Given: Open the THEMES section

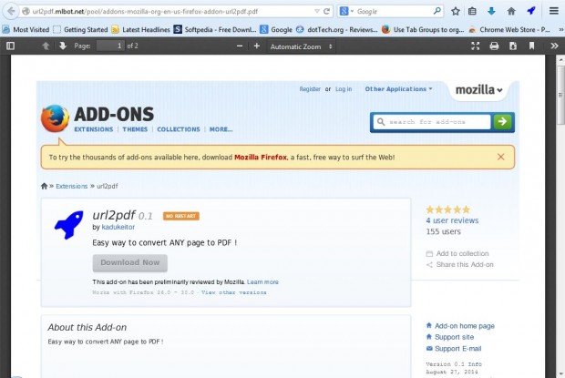Looking at the screenshot, I should [x=135, y=129].
